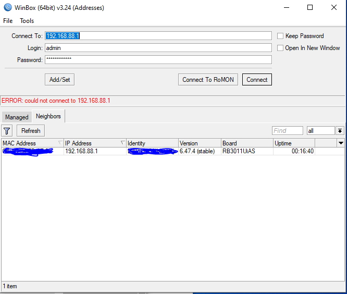Open the search scope dropdown arrow next to 'all'

click(340, 131)
